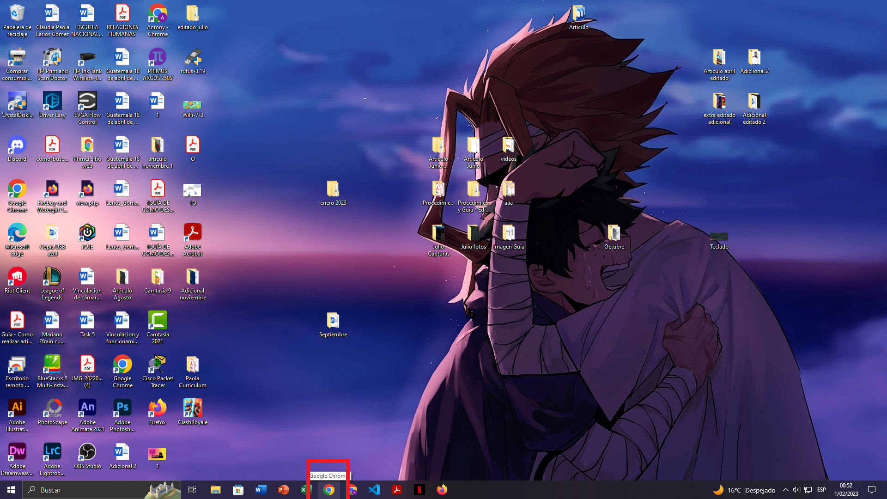Image resolution: width=887 pixels, height=499 pixels.
Task: Open the network status tray icon
Action: [x=808, y=490]
